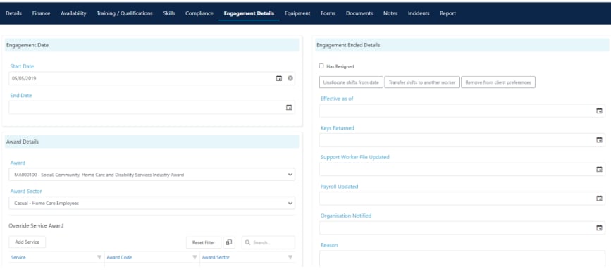Click into the Reason text area
Image resolution: width=611 pixels, height=274 pixels.
click(x=462, y=259)
